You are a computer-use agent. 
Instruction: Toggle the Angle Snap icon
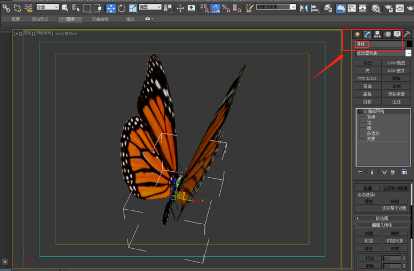coord(215,8)
